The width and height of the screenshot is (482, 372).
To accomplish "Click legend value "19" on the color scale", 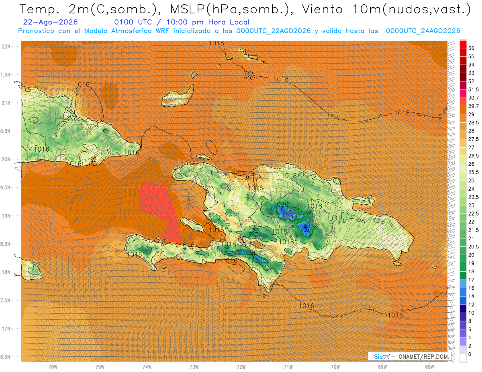I will click(x=471, y=263).
